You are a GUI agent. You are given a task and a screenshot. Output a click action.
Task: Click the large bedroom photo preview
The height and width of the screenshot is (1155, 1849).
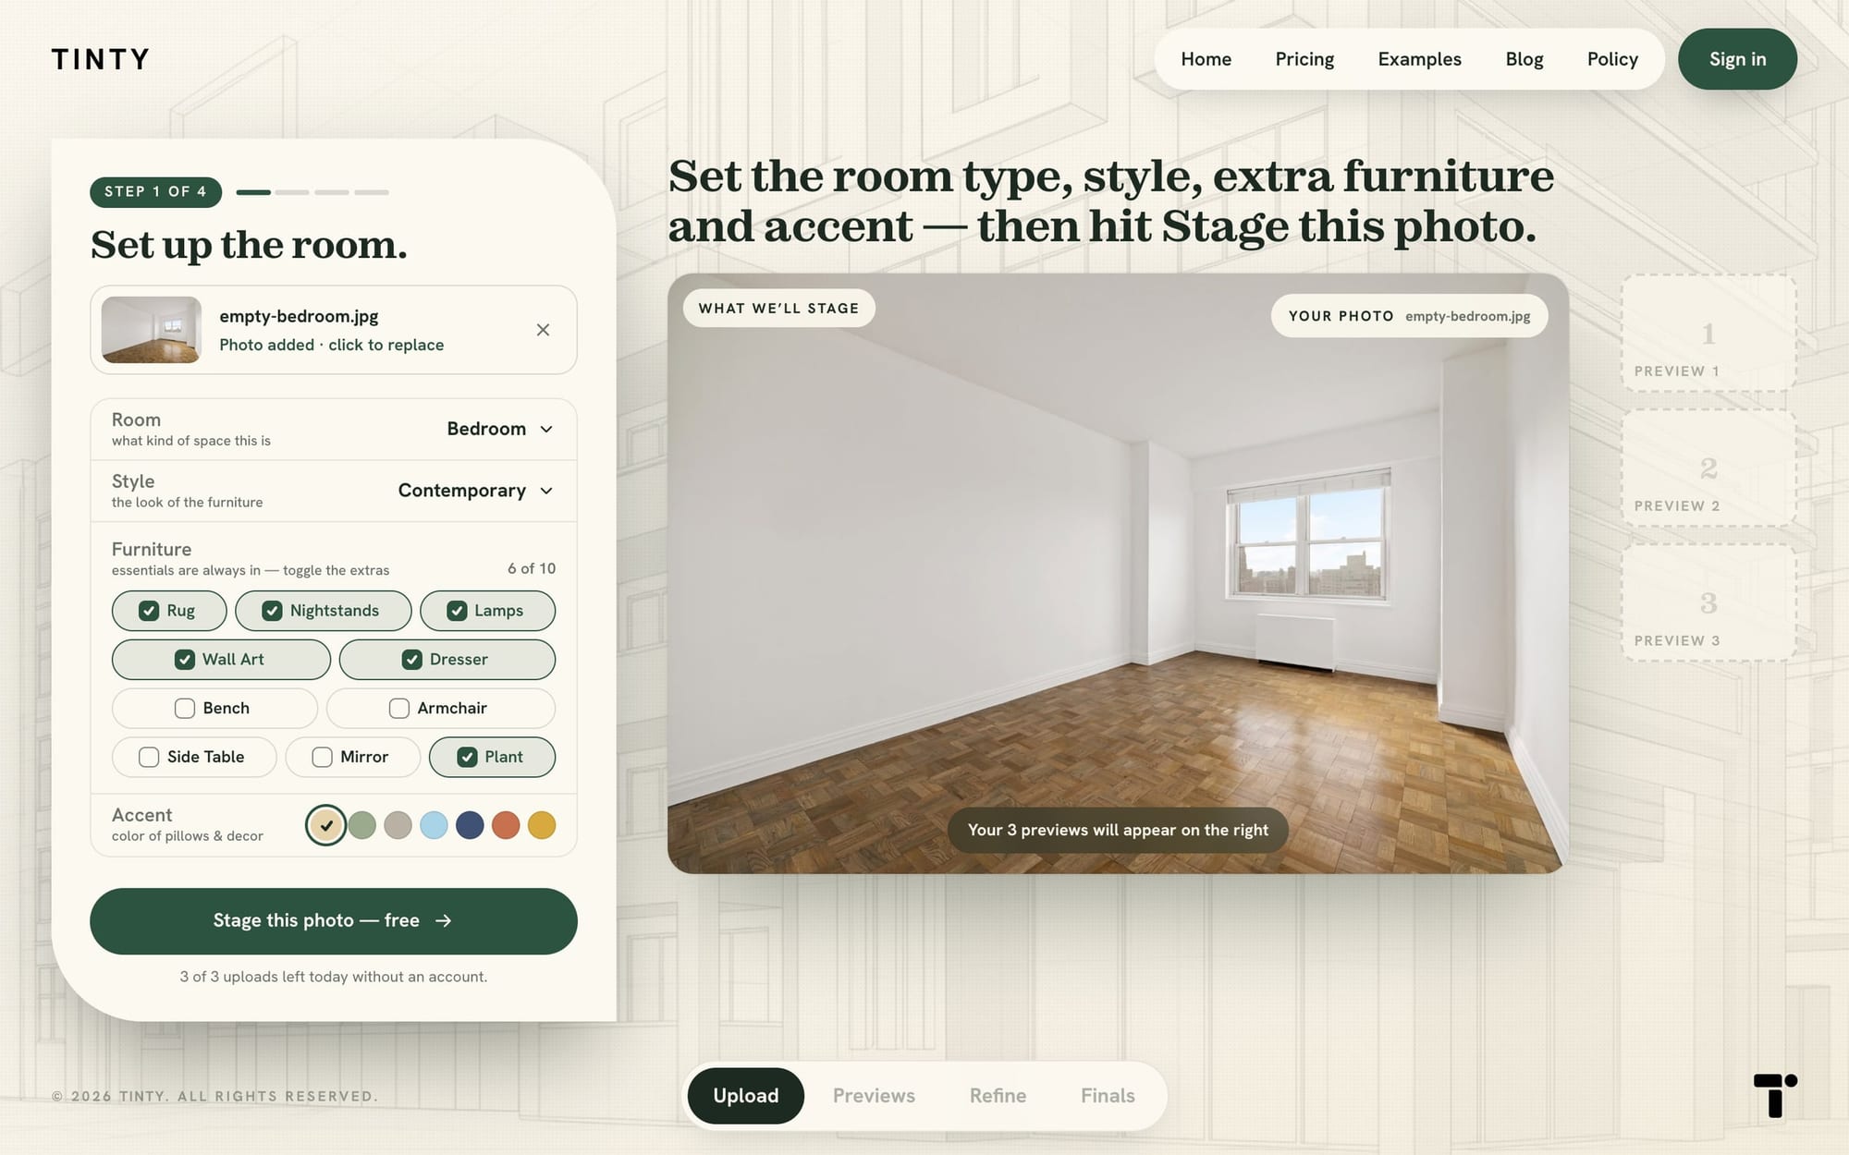(x=1118, y=573)
